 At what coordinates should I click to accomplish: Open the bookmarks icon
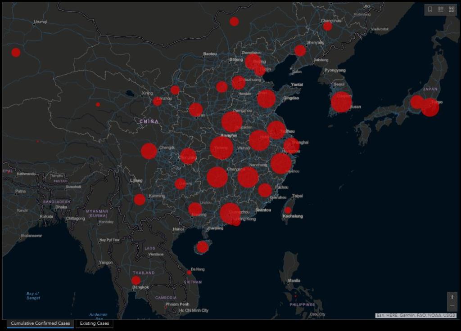point(430,9)
